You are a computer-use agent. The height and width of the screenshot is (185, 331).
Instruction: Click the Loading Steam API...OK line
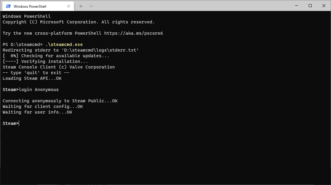click(x=31, y=78)
